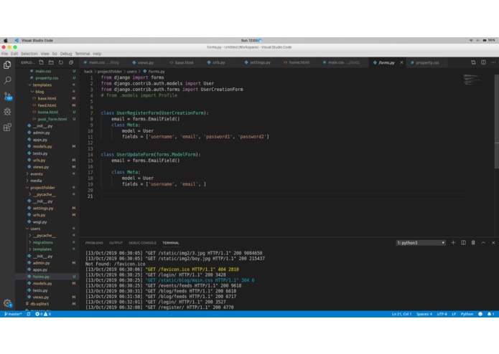Change Python language mode in status bar
This screenshot has width=499, height=354.
coord(467,314)
